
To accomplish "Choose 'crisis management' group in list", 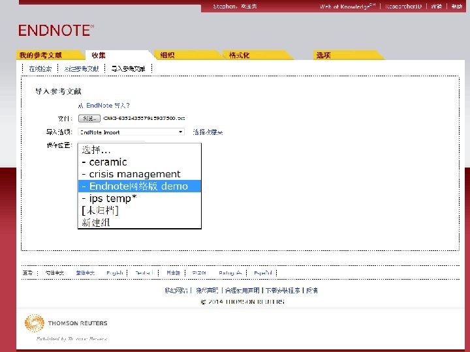I will pyautogui.click(x=140, y=174).
